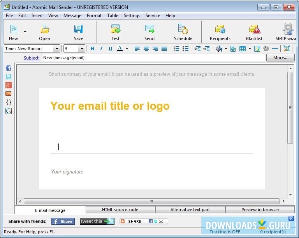Image resolution: width=299 pixels, height=238 pixels.
Task: Insert a hyperlink with globe page icon
Action: click(x=233, y=49)
